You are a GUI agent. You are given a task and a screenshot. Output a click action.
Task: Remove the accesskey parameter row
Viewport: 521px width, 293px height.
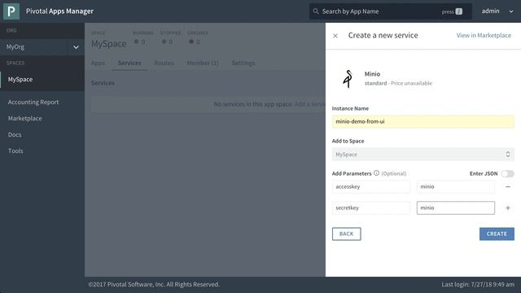pyautogui.click(x=508, y=186)
